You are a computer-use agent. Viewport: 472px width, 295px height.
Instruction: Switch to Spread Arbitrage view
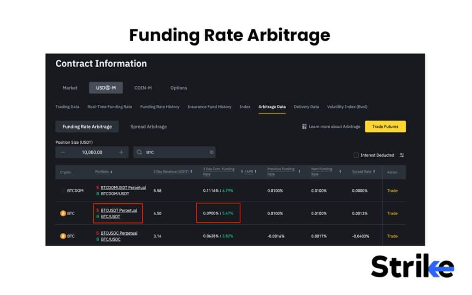click(x=148, y=126)
